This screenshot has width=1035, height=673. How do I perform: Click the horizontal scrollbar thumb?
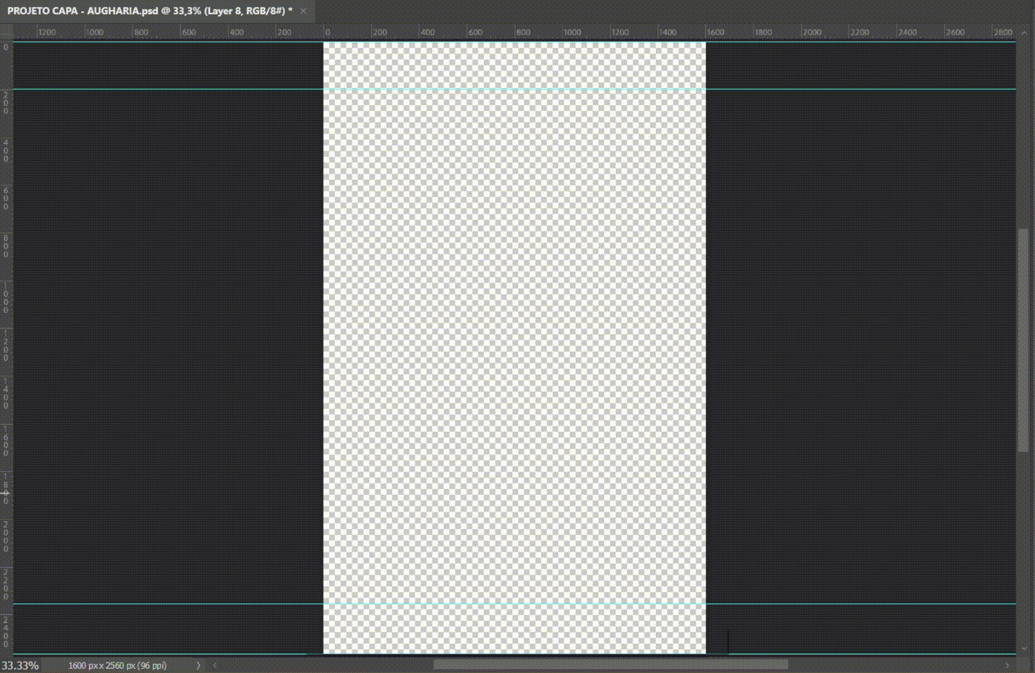(610, 666)
